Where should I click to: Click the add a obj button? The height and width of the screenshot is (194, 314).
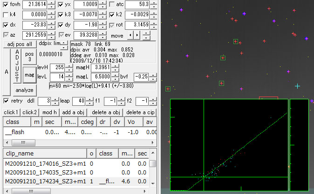pos(73,112)
